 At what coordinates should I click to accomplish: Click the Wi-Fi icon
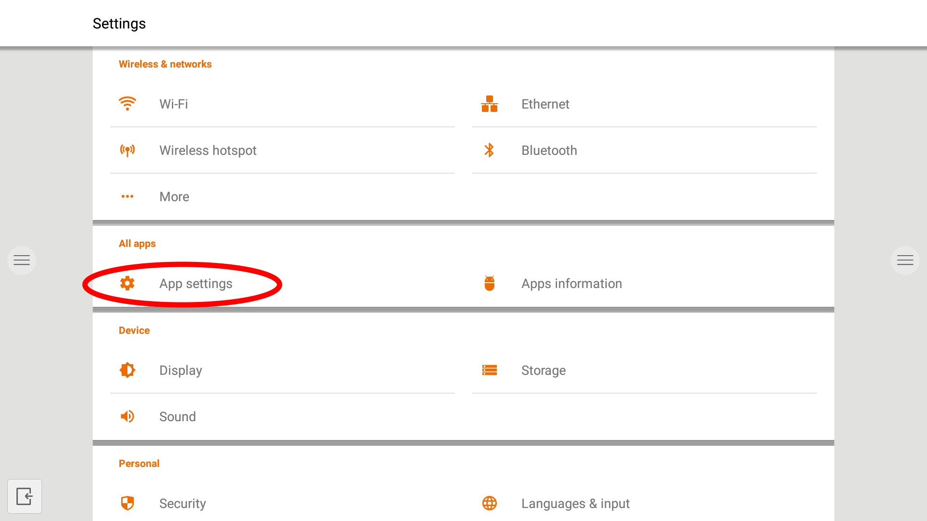pos(127,104)
